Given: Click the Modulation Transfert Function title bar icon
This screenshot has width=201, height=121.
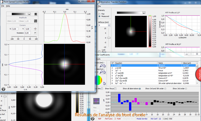Looking at the screenshot, I should coord(98,2).
